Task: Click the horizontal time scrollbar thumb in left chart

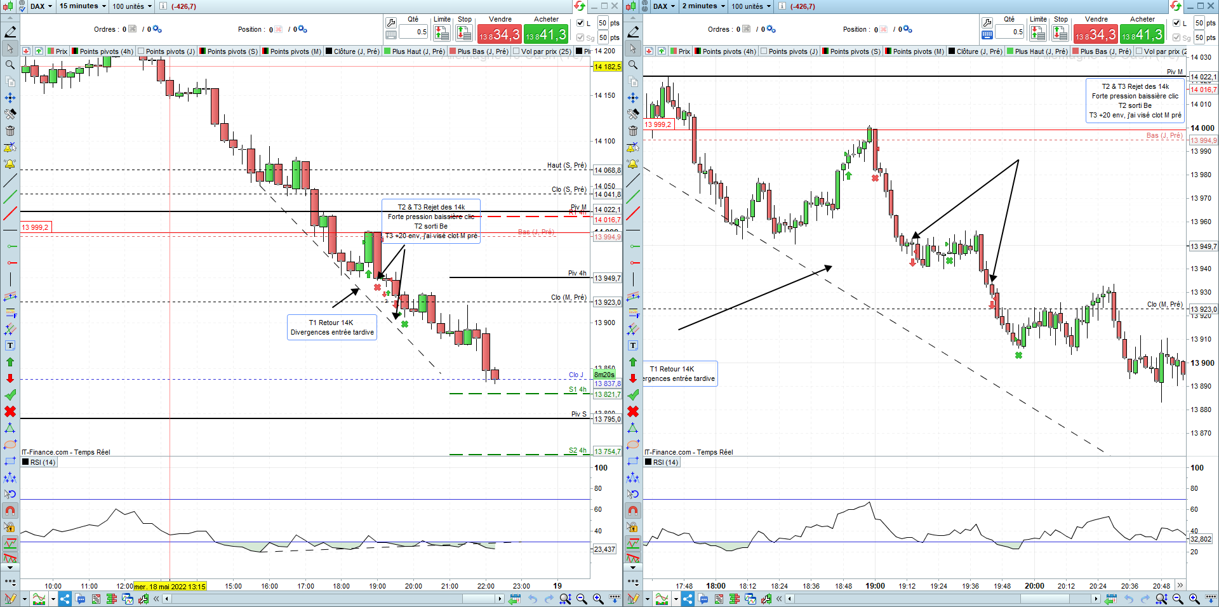Action: [x=479, y=599]
